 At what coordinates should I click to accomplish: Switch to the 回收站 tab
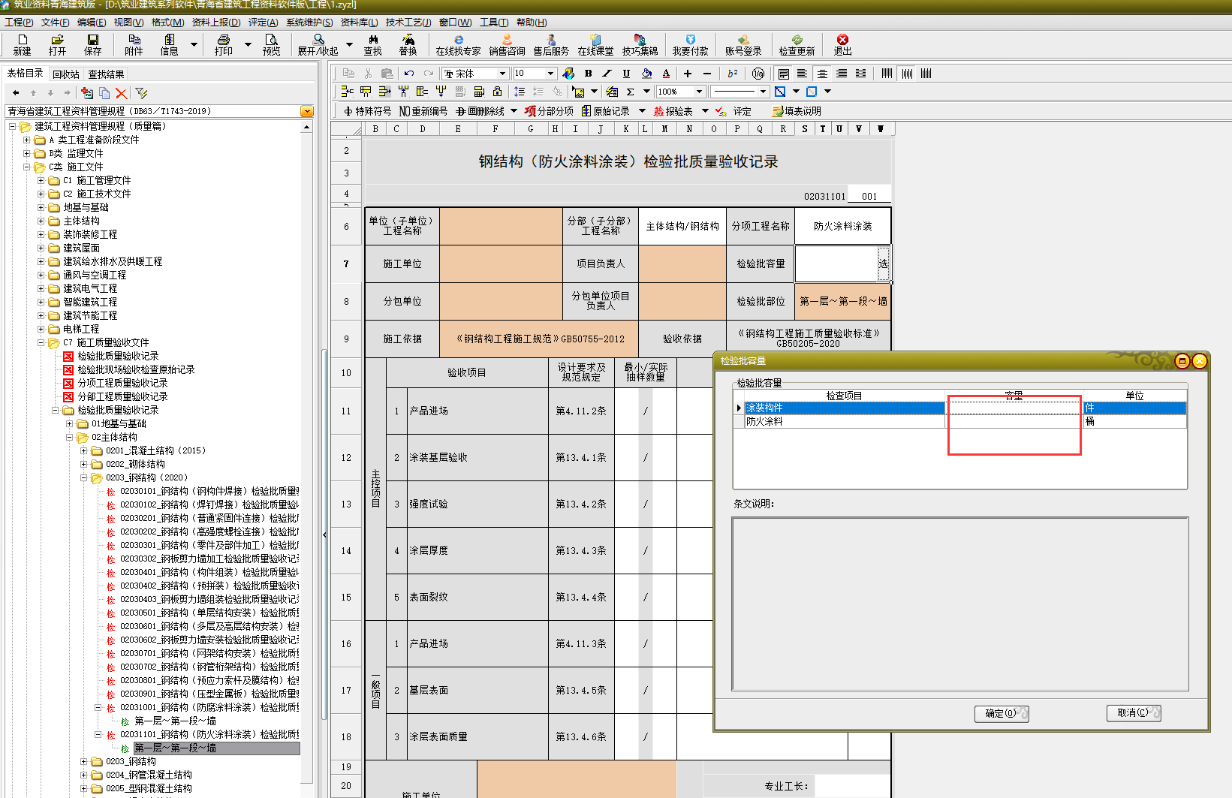(x=66, y=74)
